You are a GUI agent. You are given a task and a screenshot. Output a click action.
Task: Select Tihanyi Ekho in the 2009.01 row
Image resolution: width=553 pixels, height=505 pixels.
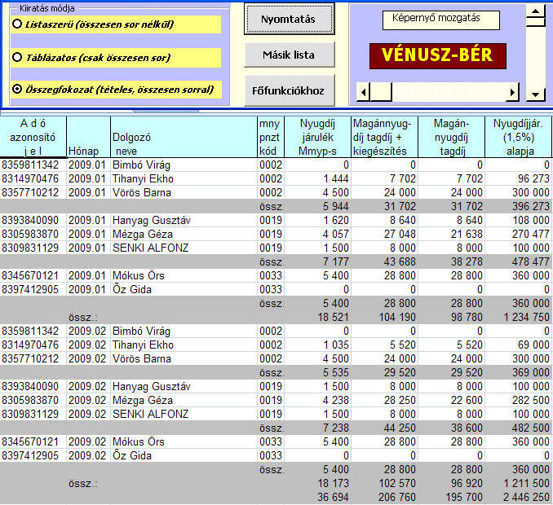143,178
